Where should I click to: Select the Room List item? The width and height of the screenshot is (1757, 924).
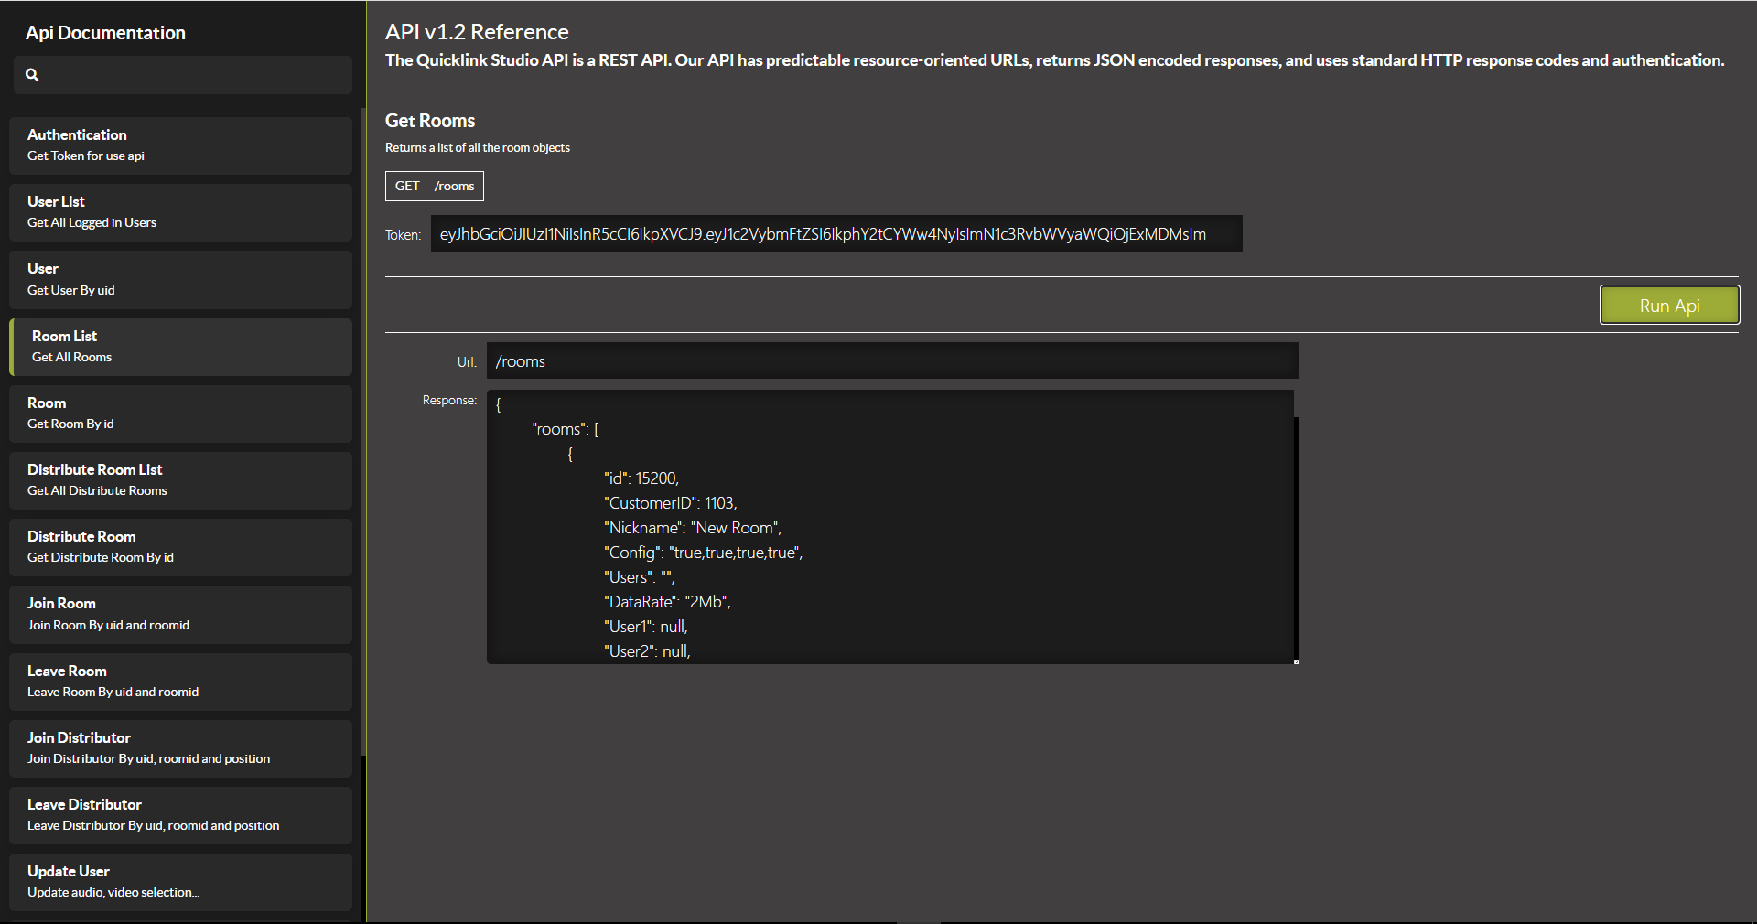pos(180,347)
